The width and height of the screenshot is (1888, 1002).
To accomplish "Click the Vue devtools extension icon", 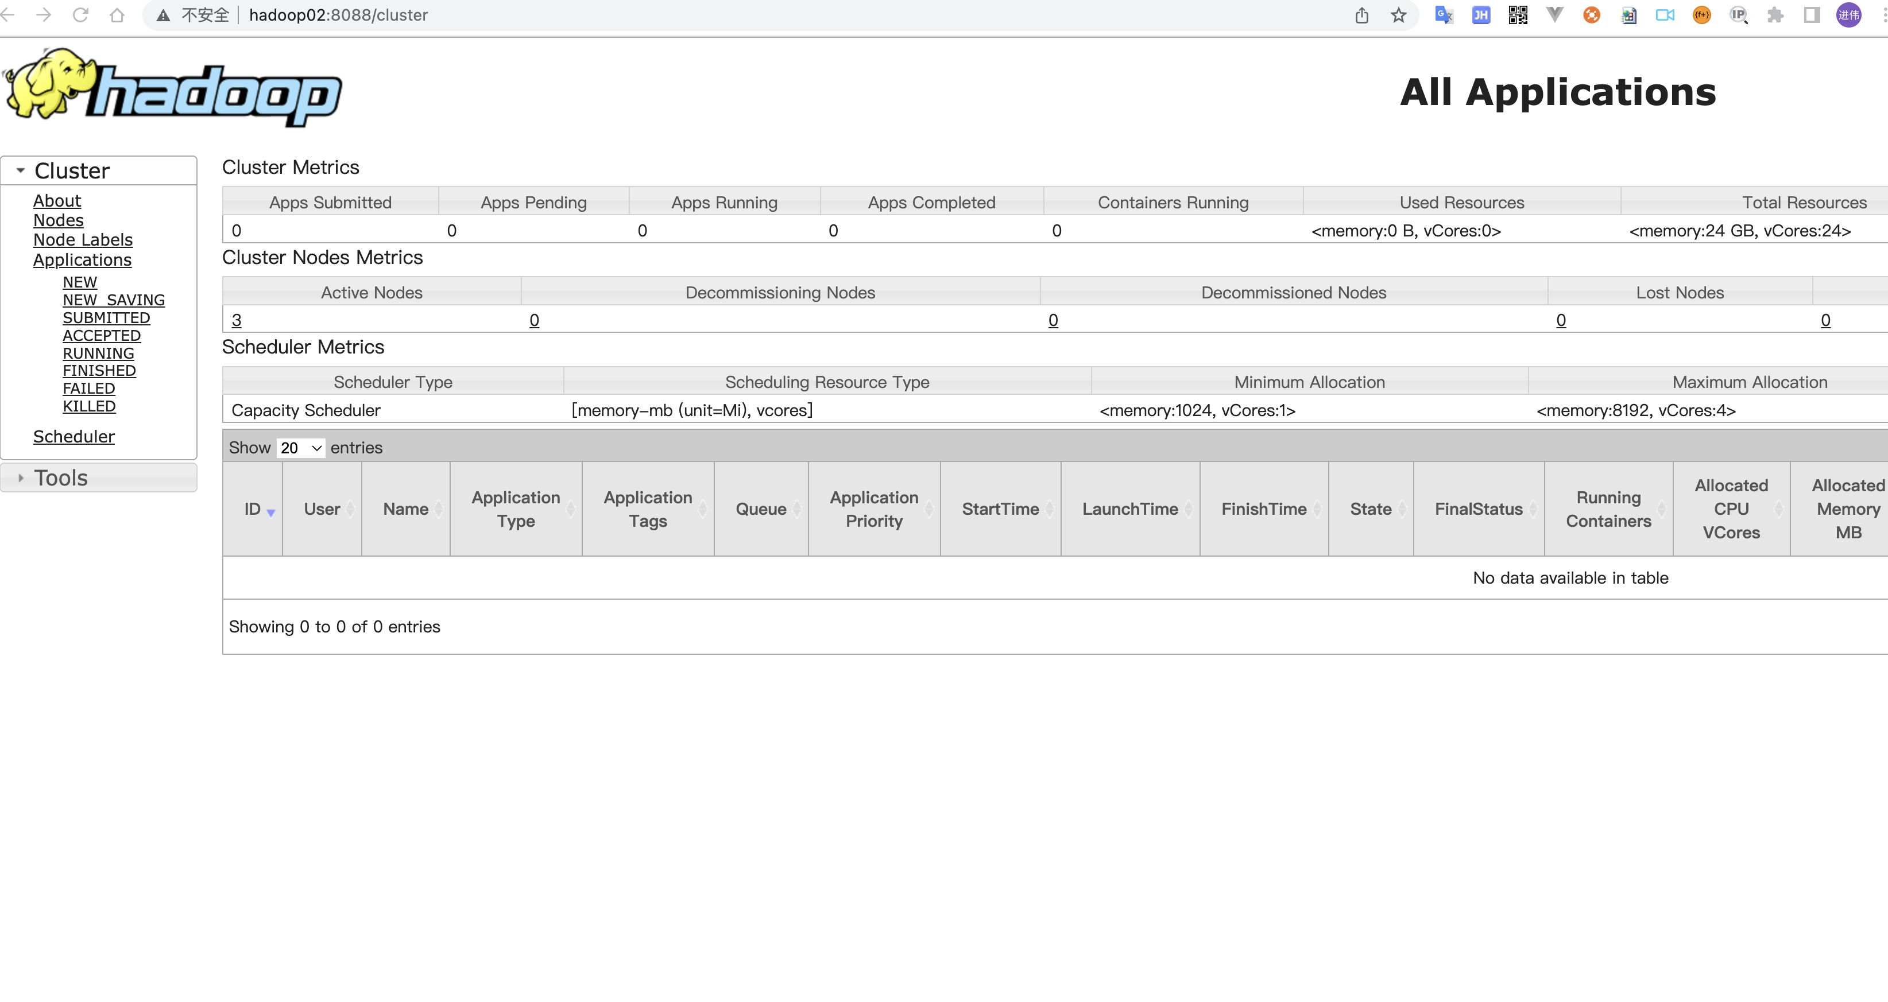I will [x=1554, y=15].
